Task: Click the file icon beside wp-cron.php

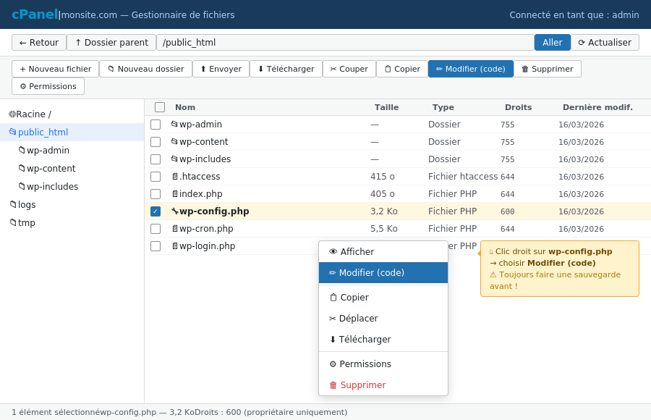Action: coord(175,229)
